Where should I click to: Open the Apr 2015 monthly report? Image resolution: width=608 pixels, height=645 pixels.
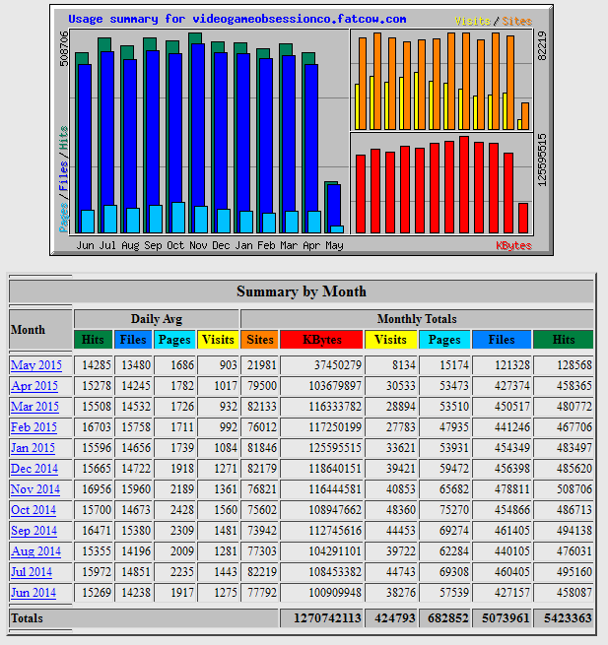tap(34, 386)
